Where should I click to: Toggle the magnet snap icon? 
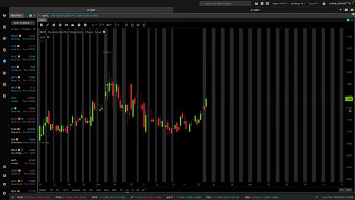pyautogui.click(x=132, y=25)
